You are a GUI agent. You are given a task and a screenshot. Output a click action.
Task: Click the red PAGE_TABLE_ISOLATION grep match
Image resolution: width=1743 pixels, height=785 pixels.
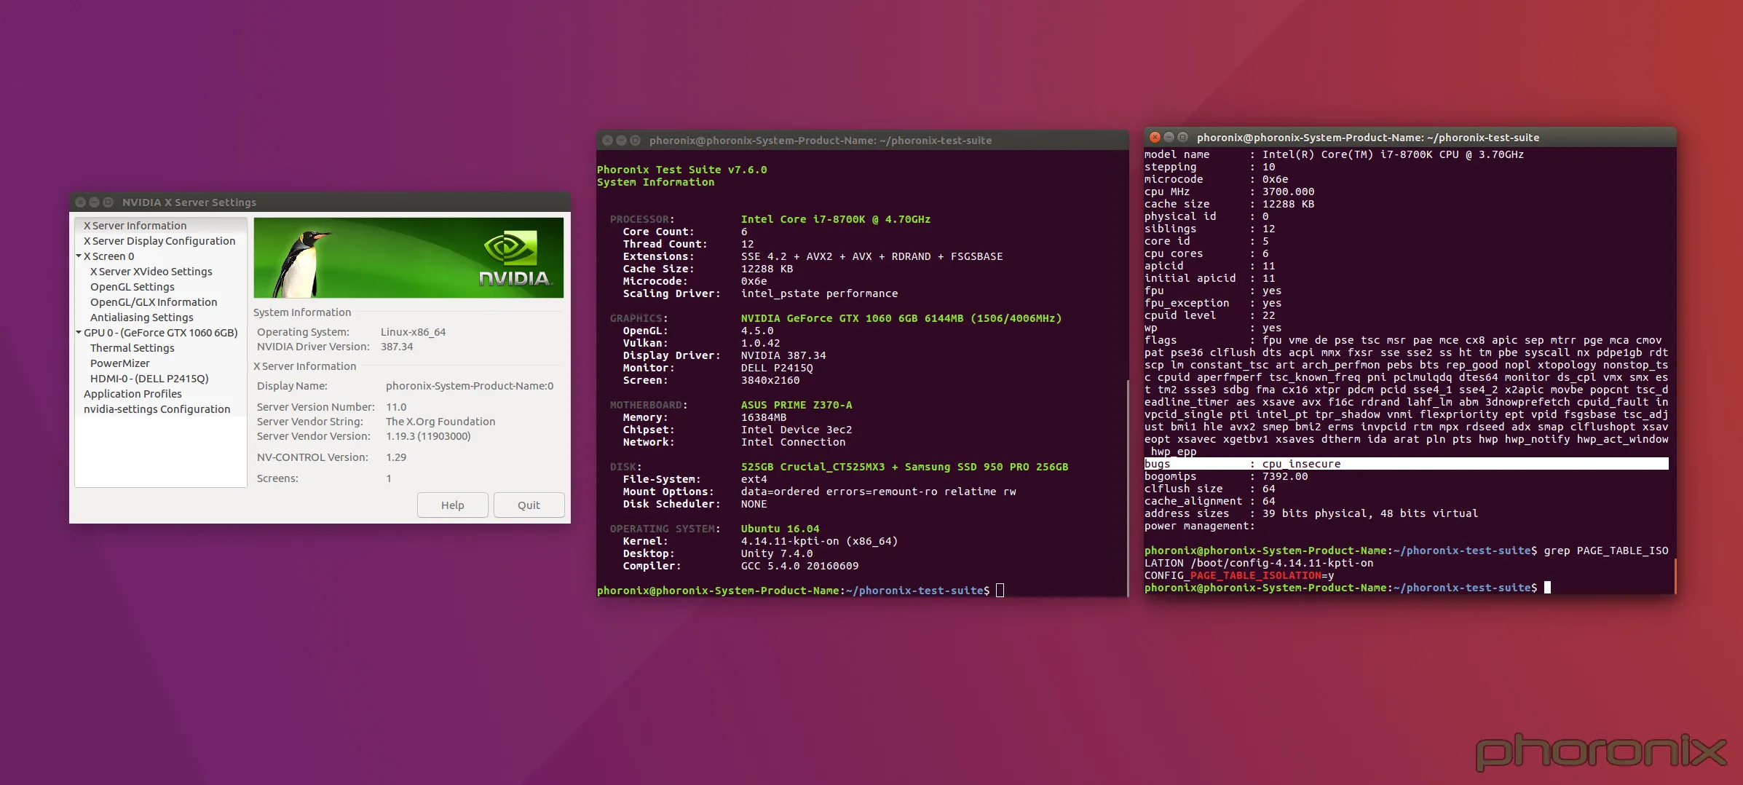[x=1256, y=575]
